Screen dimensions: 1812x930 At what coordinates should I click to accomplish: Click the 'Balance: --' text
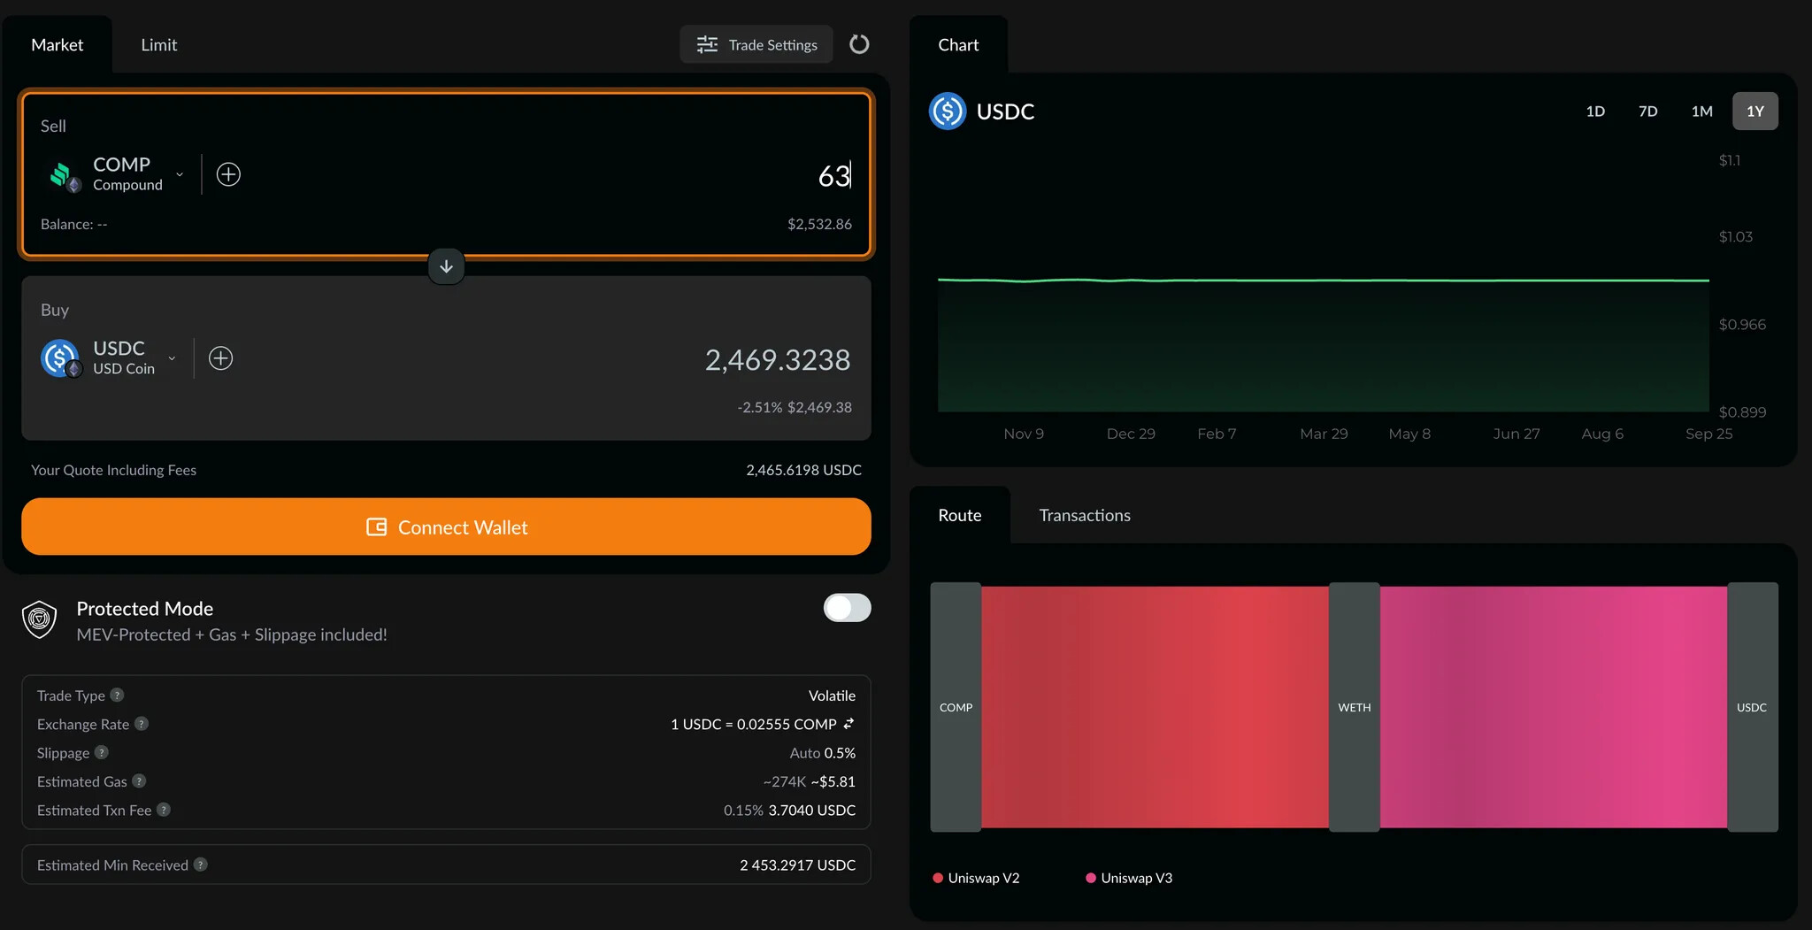[x=74, y=224]
